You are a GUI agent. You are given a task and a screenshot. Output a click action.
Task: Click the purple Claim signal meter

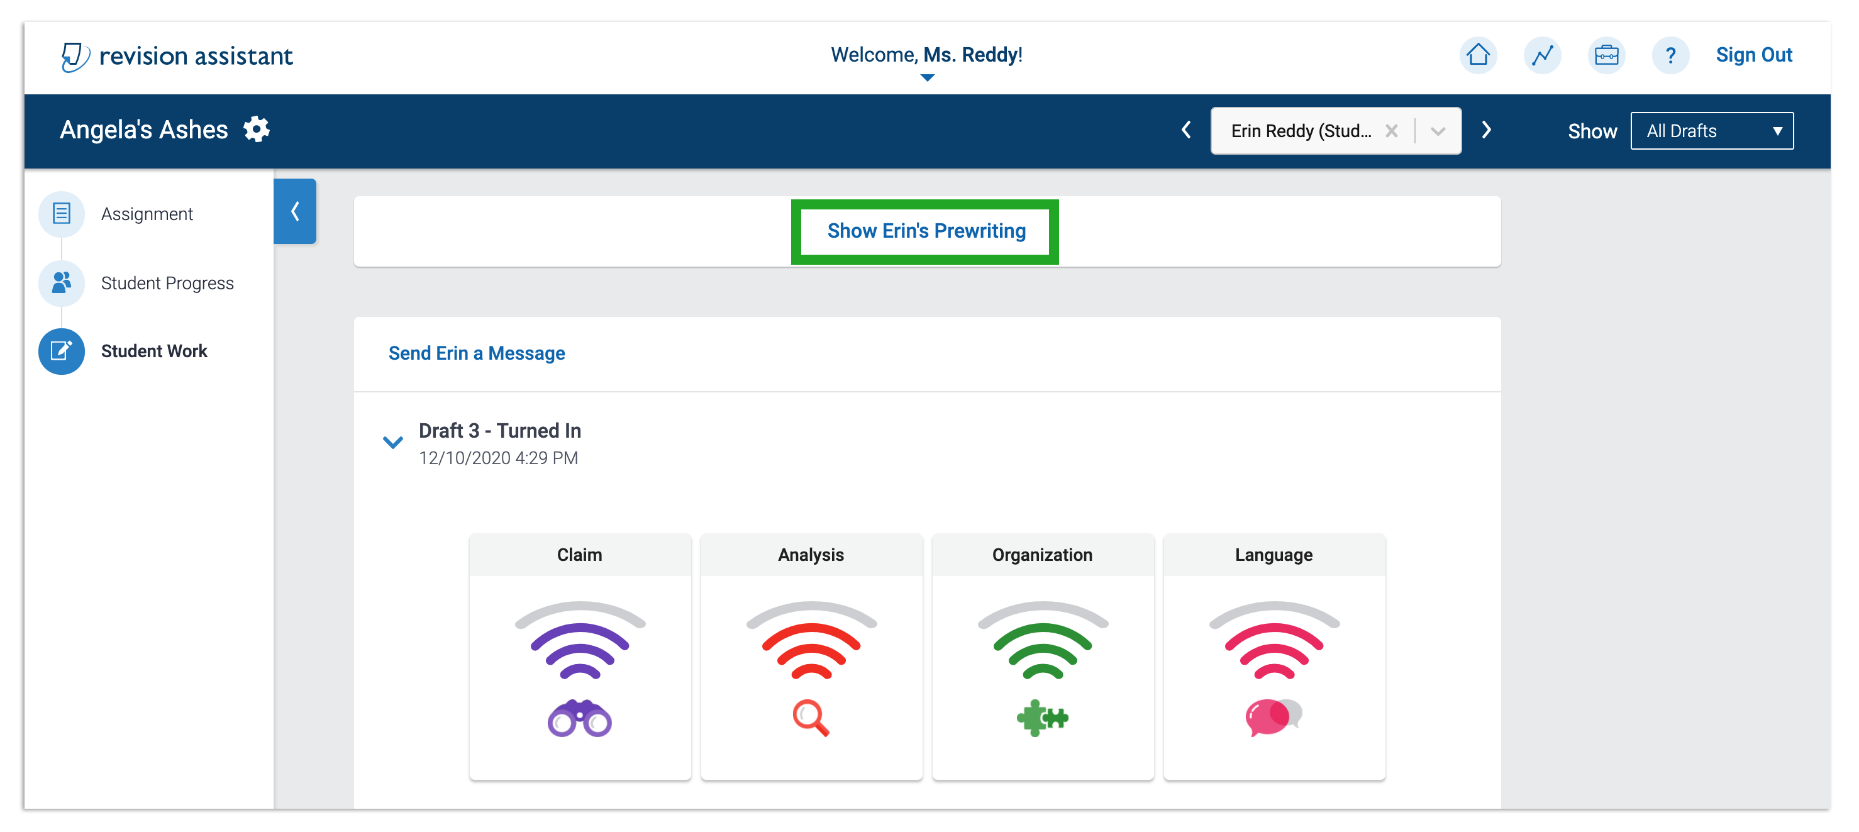(579, 640)
